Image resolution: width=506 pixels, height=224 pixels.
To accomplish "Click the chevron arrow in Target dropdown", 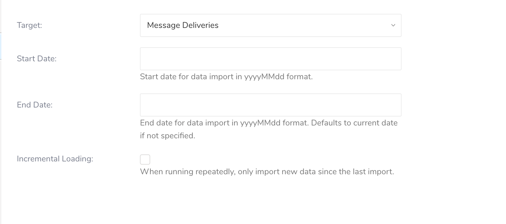I will 393,25.
